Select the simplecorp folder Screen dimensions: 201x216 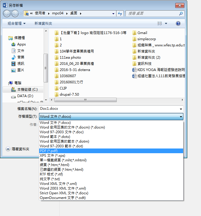click(144, 39)
